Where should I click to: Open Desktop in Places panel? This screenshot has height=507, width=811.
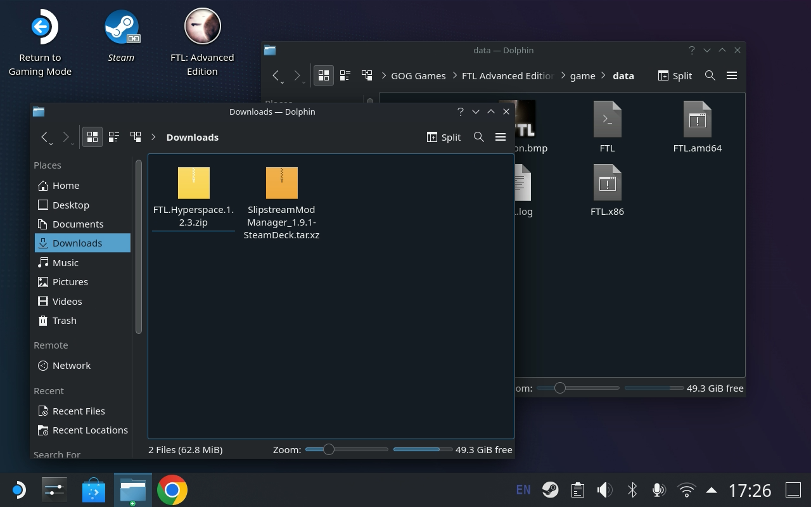(x=82, y=205)
